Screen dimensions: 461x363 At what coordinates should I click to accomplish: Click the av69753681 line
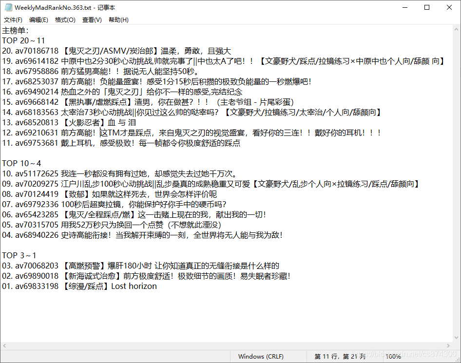121,143
